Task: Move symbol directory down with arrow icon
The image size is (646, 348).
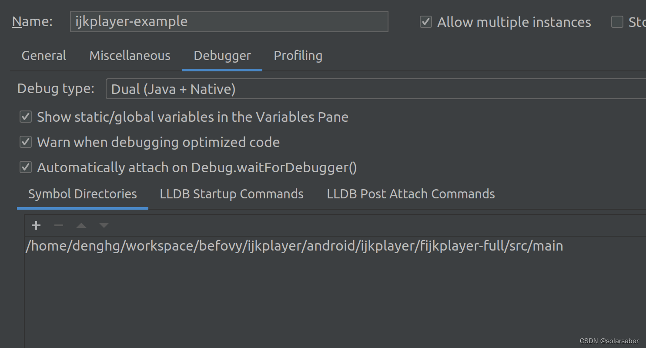Action: click(104, 225)
